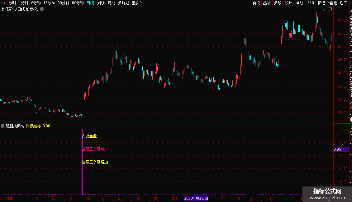Click the 25.00 price axis label
Screen dimensions: 352x202
pyautogui.click(x=343, y=112)
